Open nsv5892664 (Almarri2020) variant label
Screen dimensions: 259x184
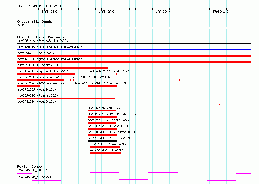(108, 120)
